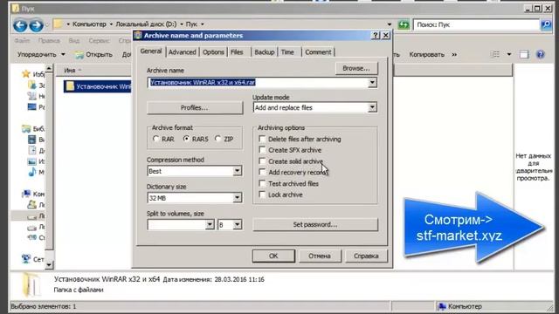559x314 pixels.
Task: Select the Favorites star in navigation pane
Action: coord(25,73)
